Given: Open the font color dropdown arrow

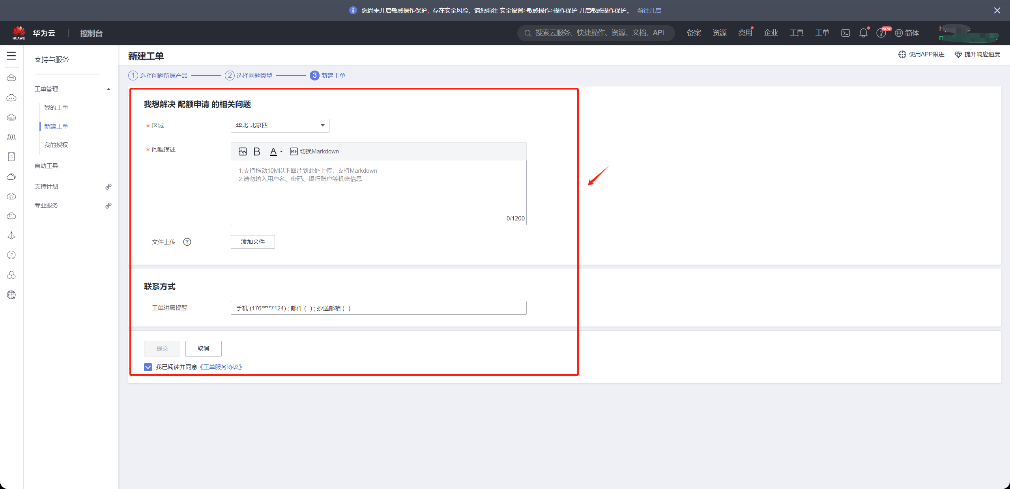Looking at the screenshot, I should [x=281, y=152].
